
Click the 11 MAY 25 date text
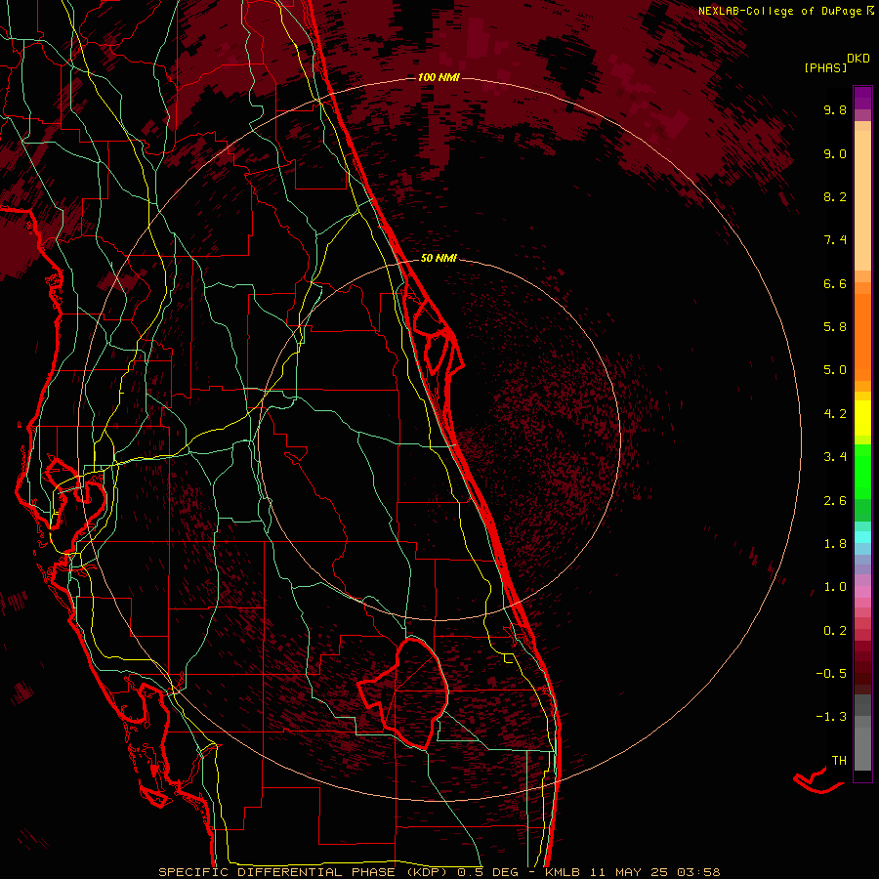click(631, 872)
